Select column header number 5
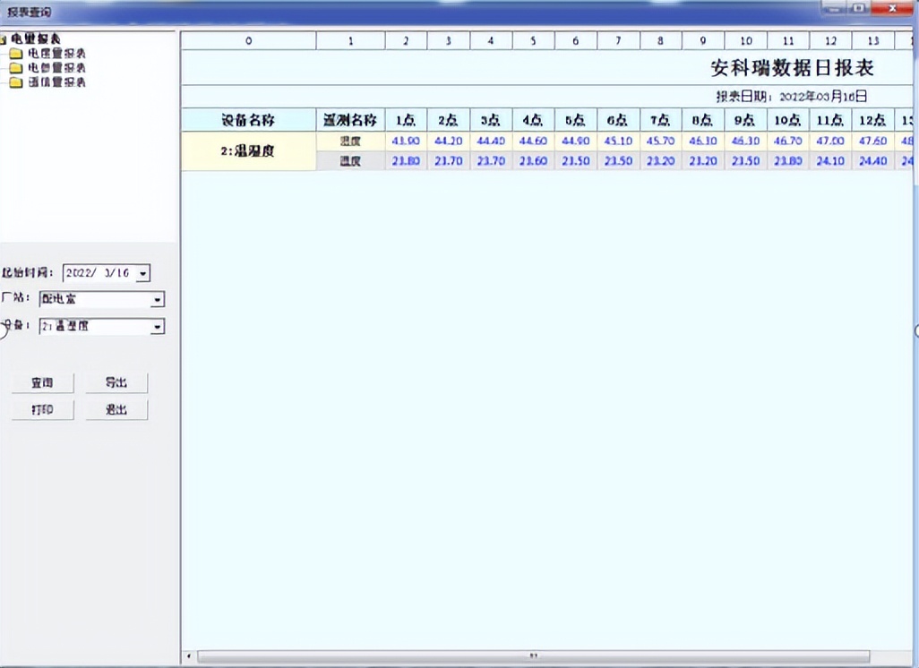This screenshot has width=919, height=668. point(533,41)
